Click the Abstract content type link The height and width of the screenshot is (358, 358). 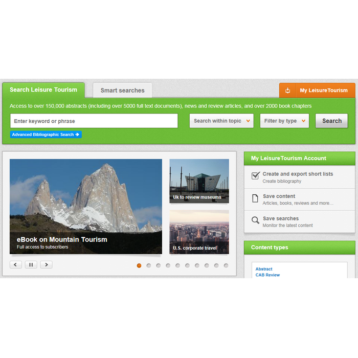click(264, 269)
